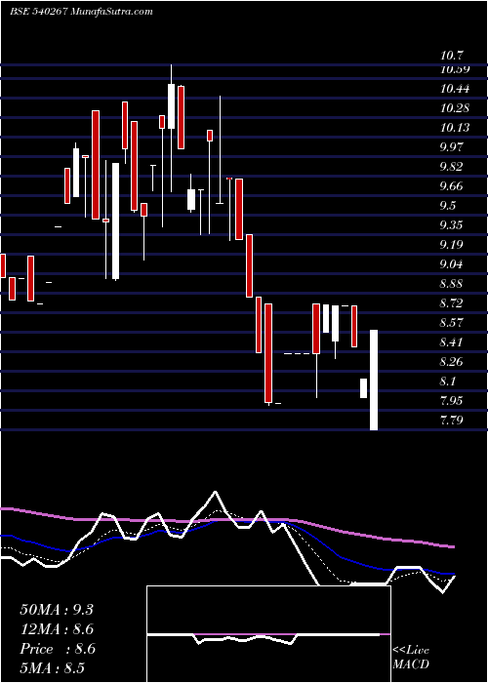Screen dimensions: 488x683
Task: Click the 10.44 price axis label
Action: pyautogui.click(x=455, y=89)
